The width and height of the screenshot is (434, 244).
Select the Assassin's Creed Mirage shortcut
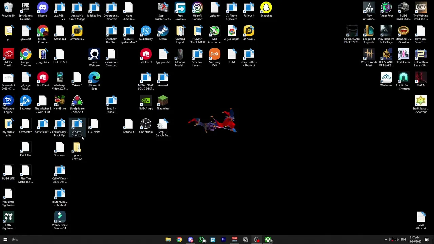click(x=77, y=12)
